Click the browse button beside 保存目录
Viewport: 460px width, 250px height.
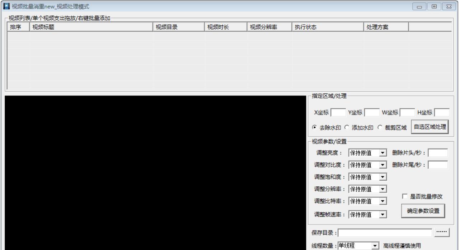click(442, 232)
